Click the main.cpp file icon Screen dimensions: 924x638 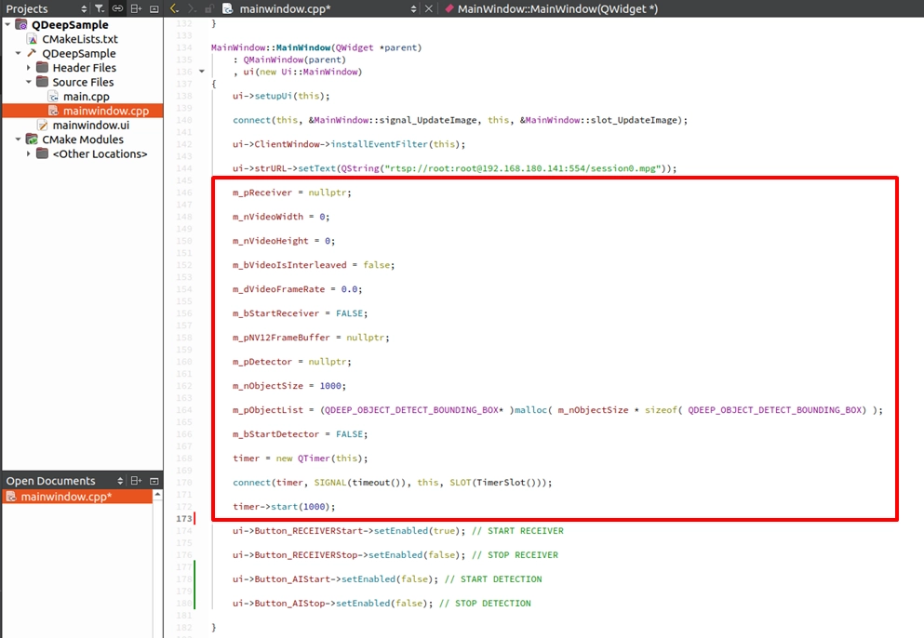click(53, 96)
